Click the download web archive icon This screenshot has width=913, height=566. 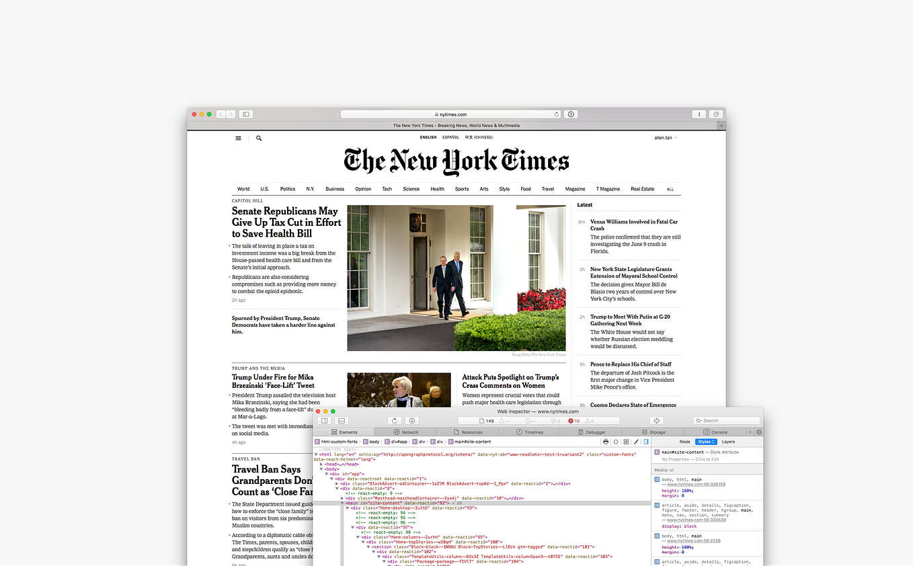click(x=412, y=421)
